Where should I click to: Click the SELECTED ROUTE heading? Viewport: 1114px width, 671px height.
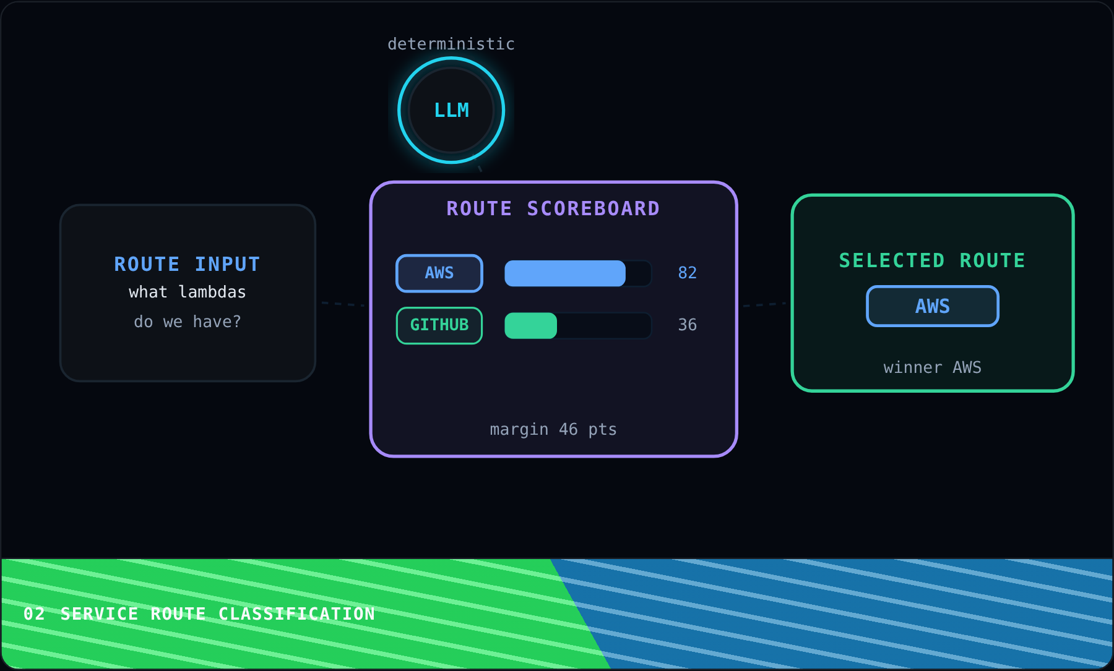[933, 260]
